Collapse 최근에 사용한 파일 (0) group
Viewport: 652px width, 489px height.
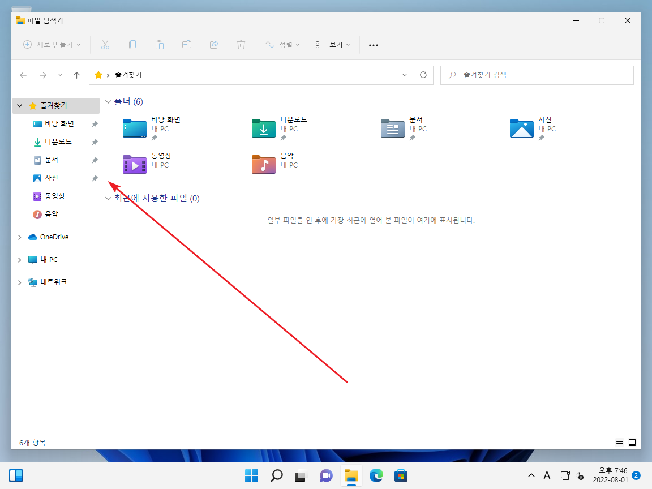[x=108, y=198]
